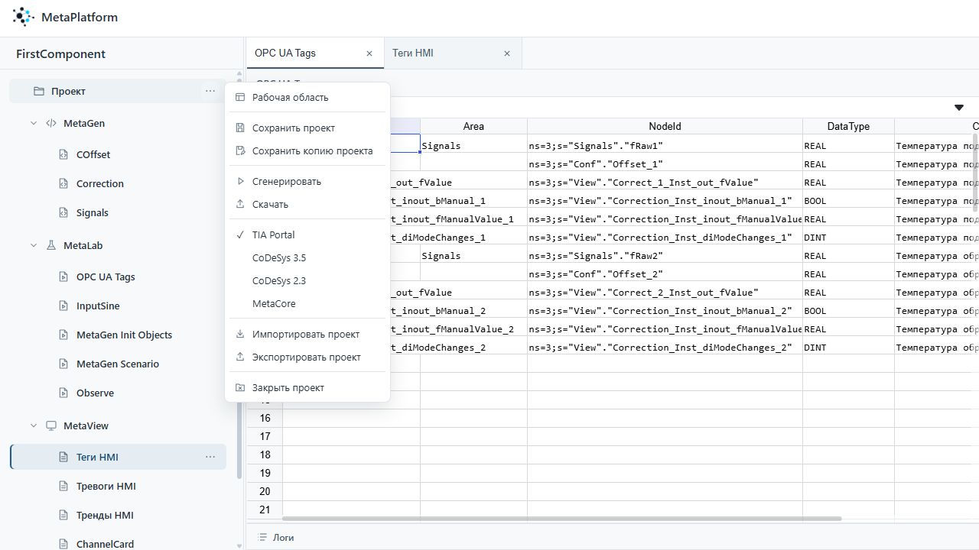Switch to the OPC UA Tags tab

click(315, 53)
